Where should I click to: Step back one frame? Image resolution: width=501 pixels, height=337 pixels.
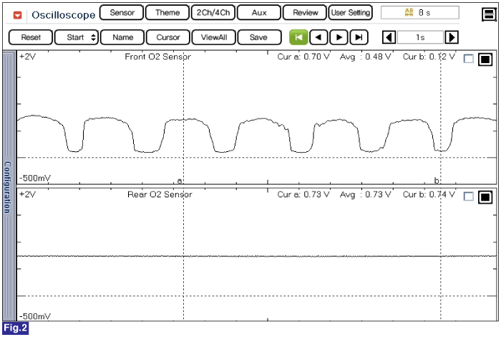click(x=318, y=37)
